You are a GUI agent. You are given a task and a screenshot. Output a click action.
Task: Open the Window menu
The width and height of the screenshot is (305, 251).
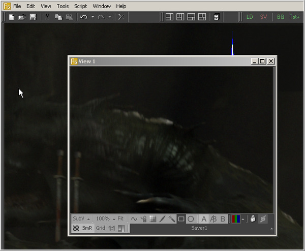point(102,6)
